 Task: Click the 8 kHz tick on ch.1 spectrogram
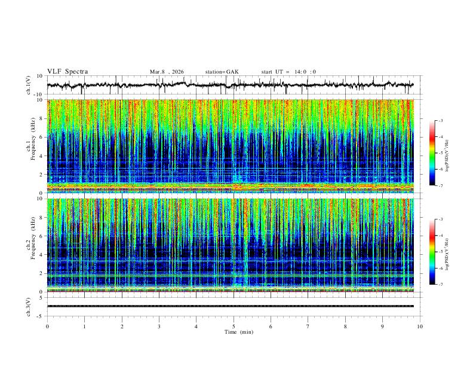42,118
